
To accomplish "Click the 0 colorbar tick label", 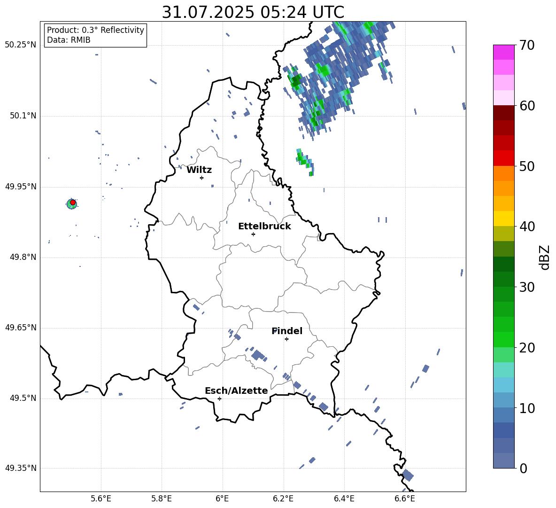I will tap(524, 469).
